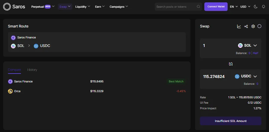Viewport: 269px width, 132px height.
Task: Click the USDC icon in the swap output
Action: pyautogui.click(x=237, y=76)
